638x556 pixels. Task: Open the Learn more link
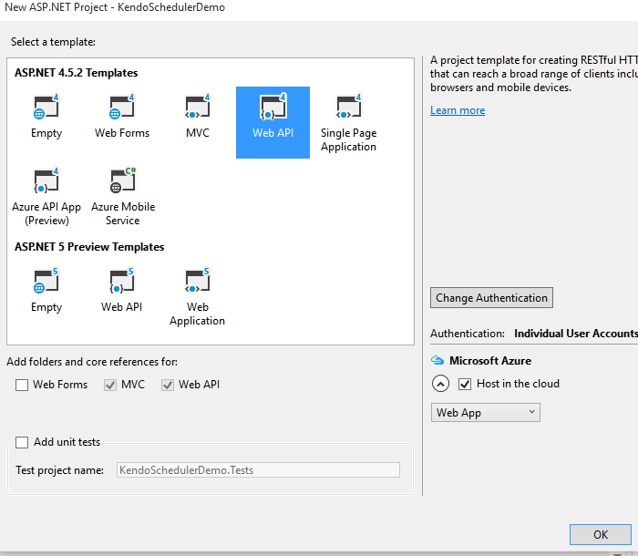point(458,110)
